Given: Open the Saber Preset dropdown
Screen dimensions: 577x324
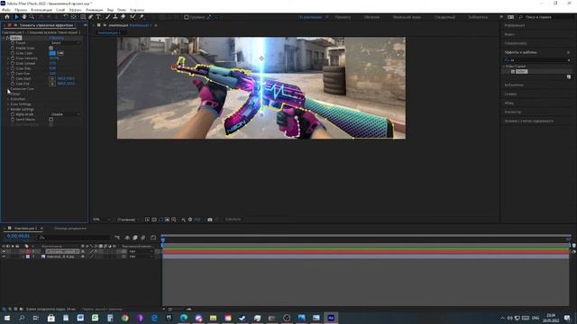Looking at the screenshot, I should pos(65,43).
